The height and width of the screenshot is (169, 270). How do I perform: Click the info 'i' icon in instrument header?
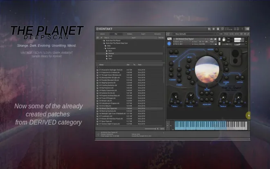pos(215,39)
